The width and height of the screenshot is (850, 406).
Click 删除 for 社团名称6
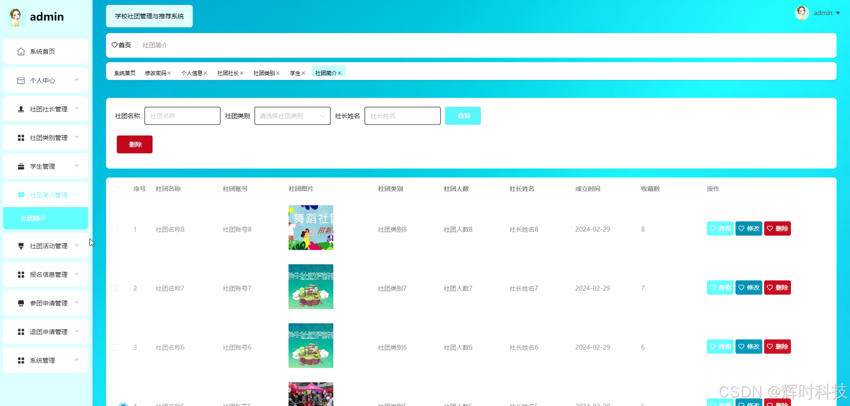tap(777, 347)
